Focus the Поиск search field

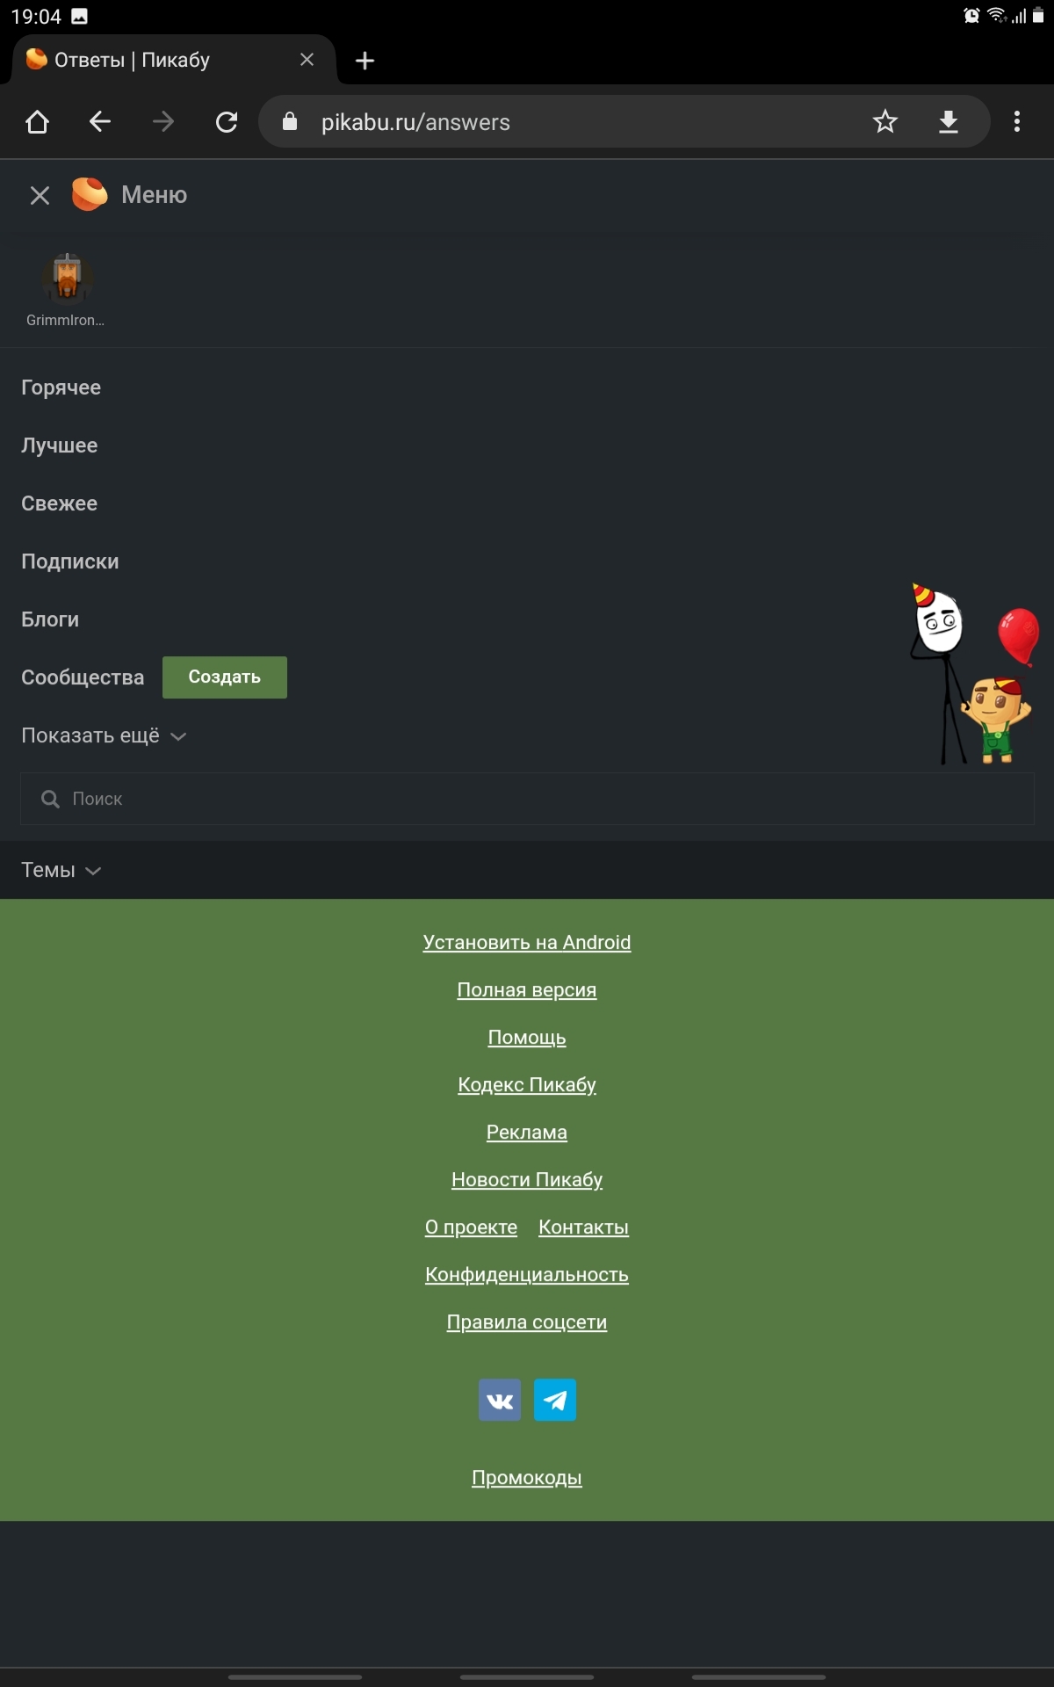(527, 799)
